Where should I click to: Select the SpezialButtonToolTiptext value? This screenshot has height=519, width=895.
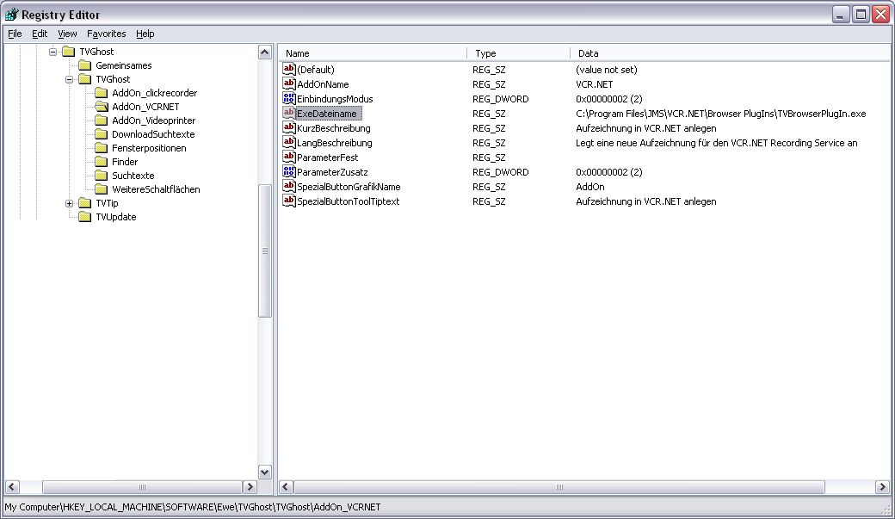[348, 201]
